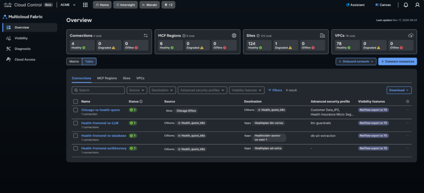
Task: Open the Visibility features dropdown
Action: [x=247, y=90]
